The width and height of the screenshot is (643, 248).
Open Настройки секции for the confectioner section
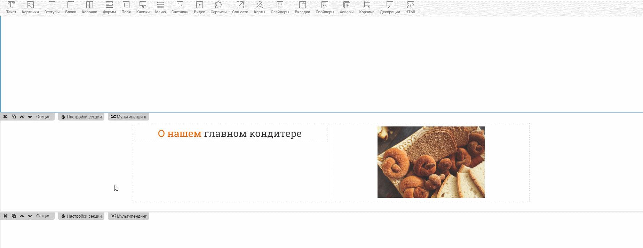click(81, 117)
